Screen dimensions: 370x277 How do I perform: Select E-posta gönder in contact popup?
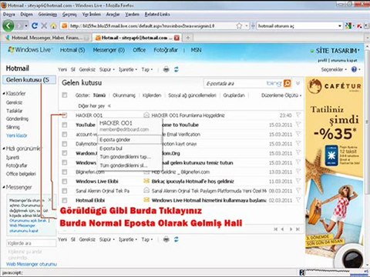pos(129,139)
